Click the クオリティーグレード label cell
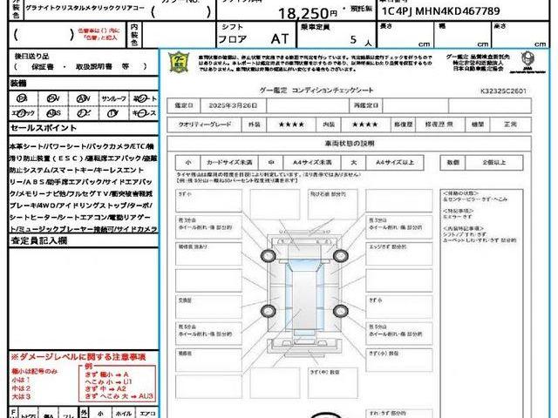This screenshot has width=558, height=418. pyautogui.click(x=205, y=125)
